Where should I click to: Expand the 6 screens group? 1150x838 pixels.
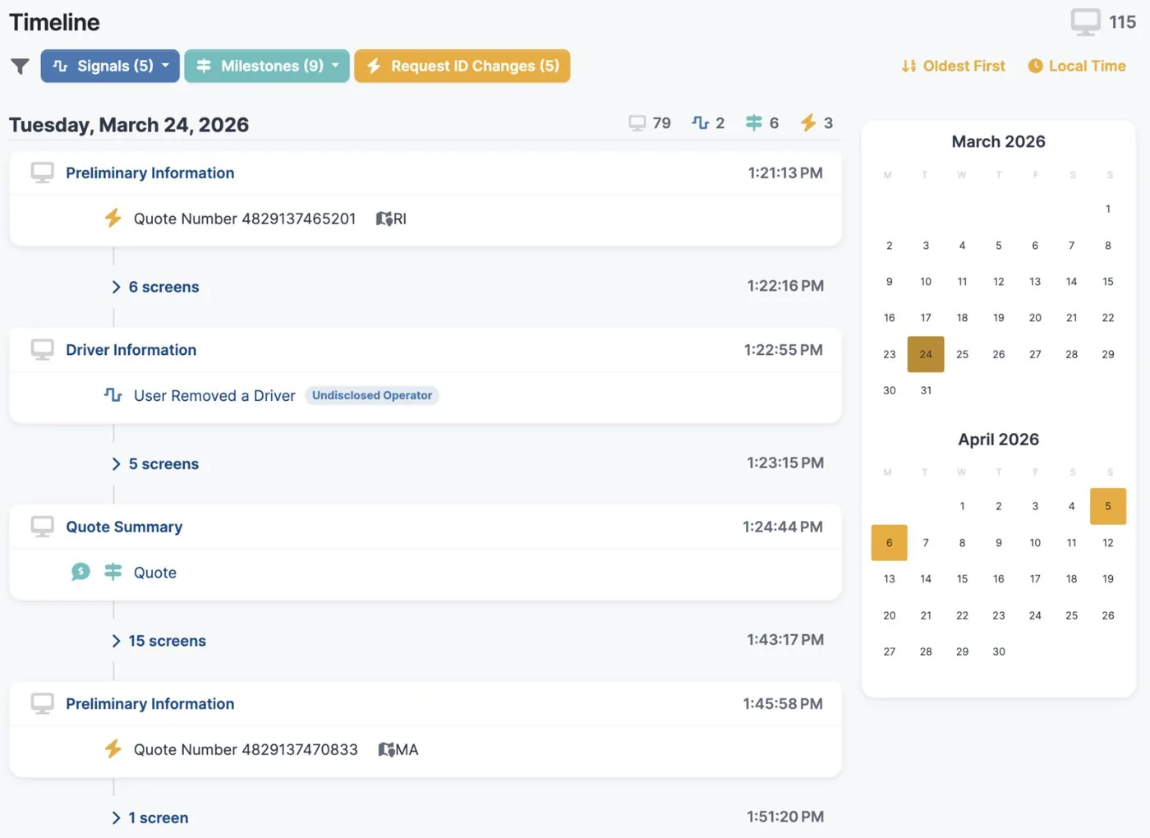(155, 287)
